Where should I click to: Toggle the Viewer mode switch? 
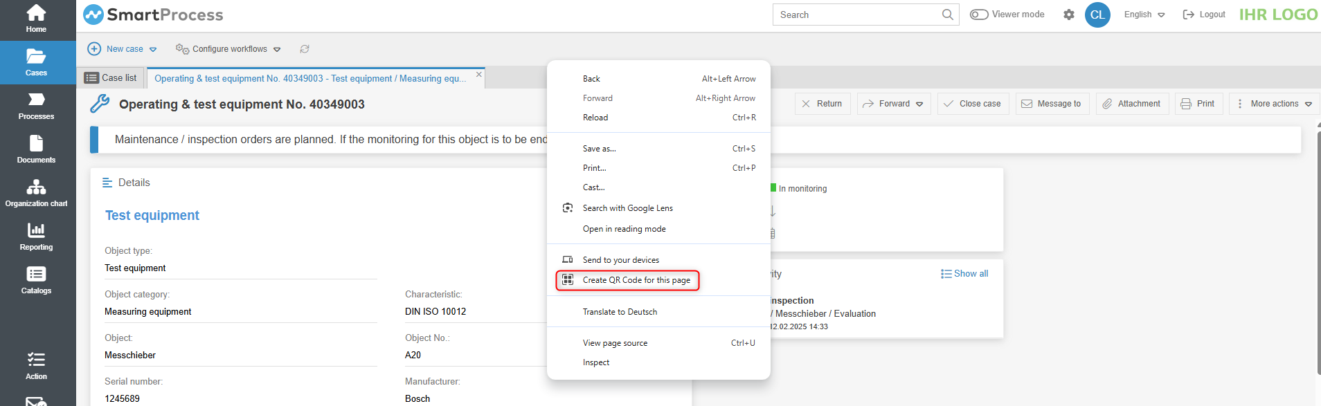979,15
